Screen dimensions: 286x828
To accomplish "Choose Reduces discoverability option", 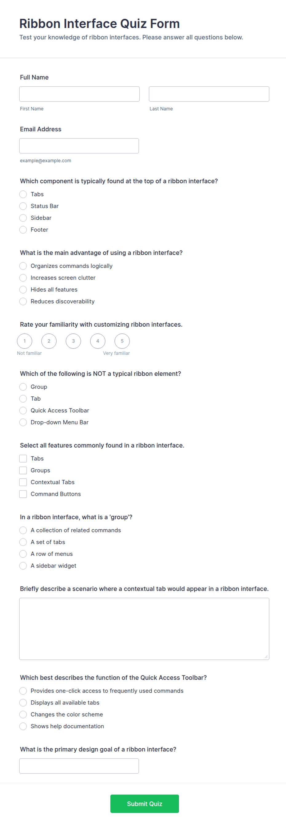I will pos(23,301).
